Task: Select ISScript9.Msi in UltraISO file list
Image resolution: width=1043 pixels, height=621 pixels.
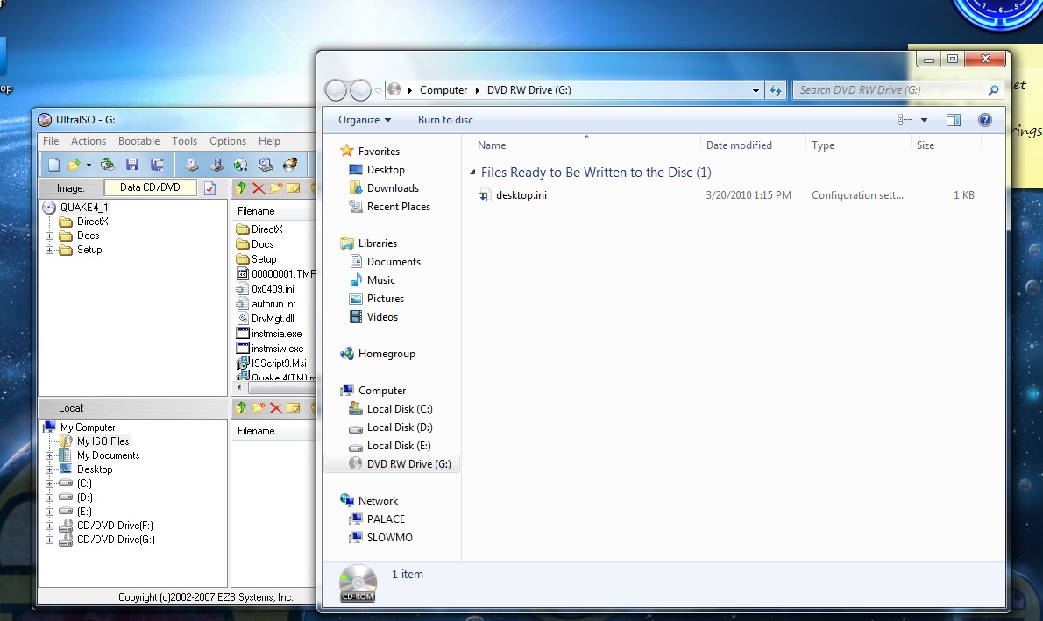Action: click(279, 363)
